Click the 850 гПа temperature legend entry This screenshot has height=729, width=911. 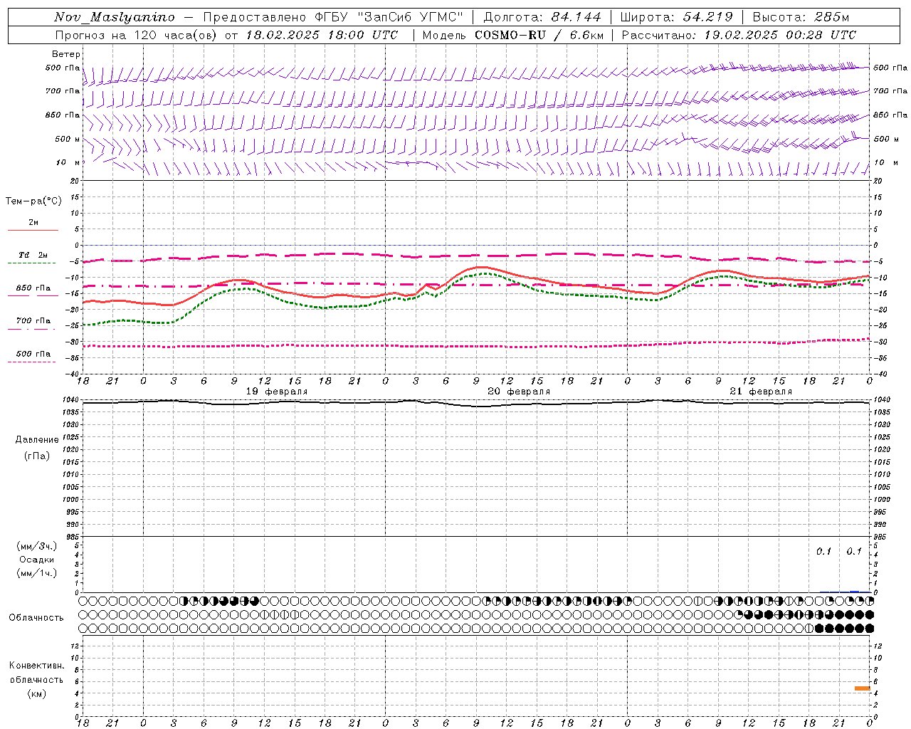[x=33, y=288]
